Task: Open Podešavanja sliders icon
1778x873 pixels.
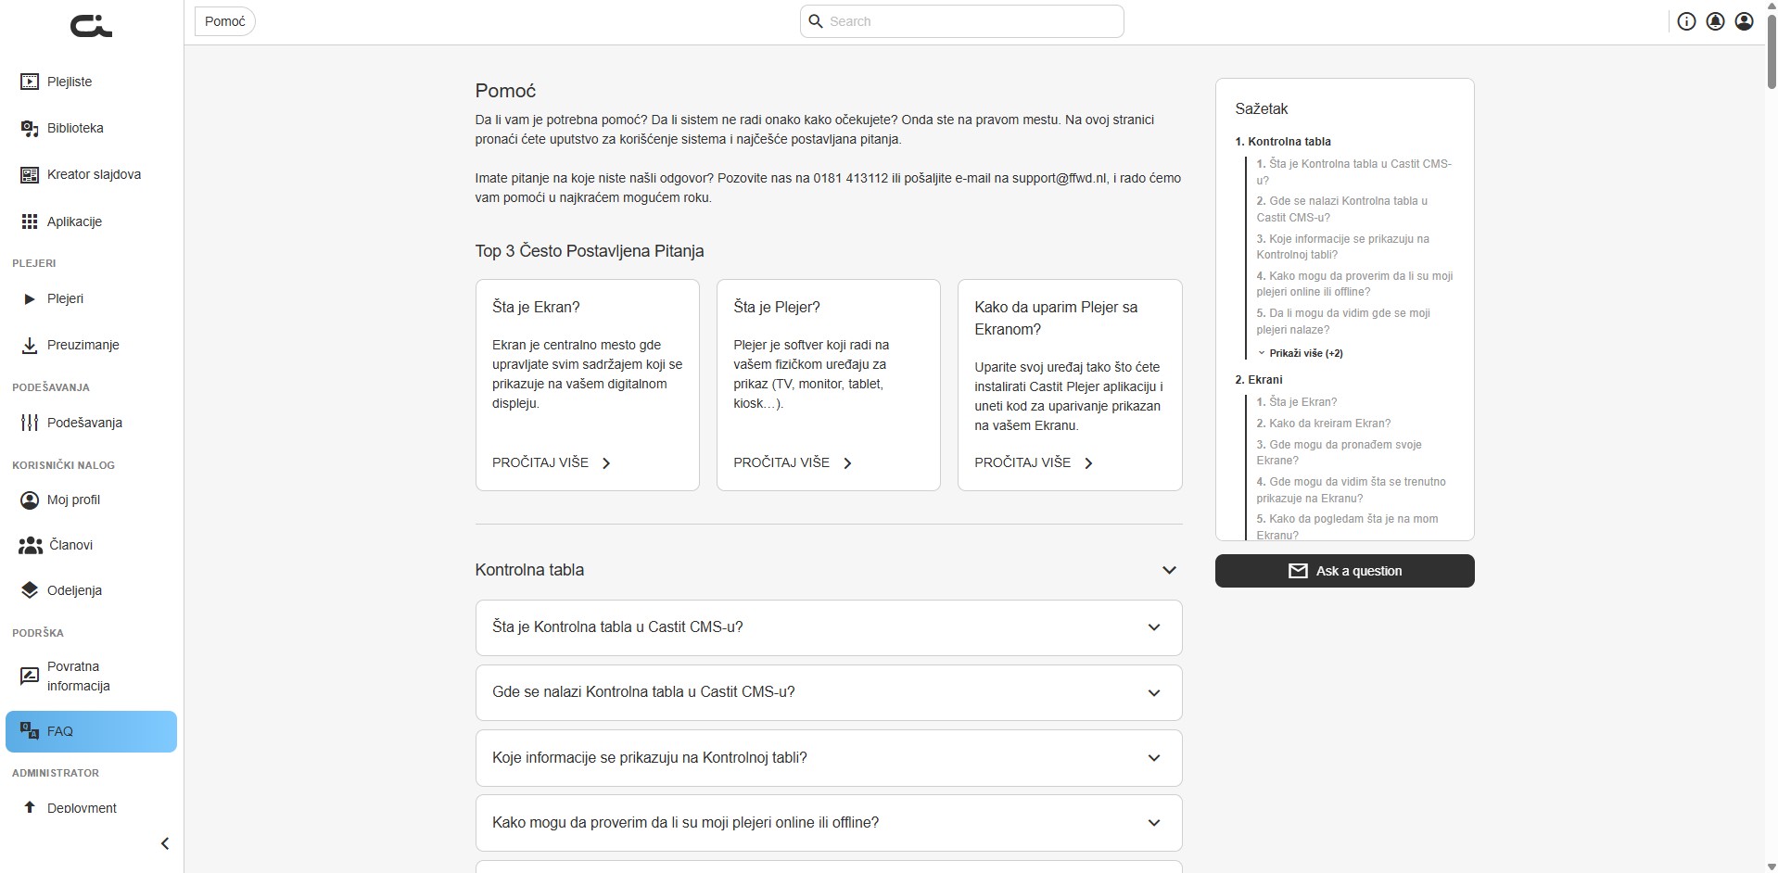Action: coord(30,423)
